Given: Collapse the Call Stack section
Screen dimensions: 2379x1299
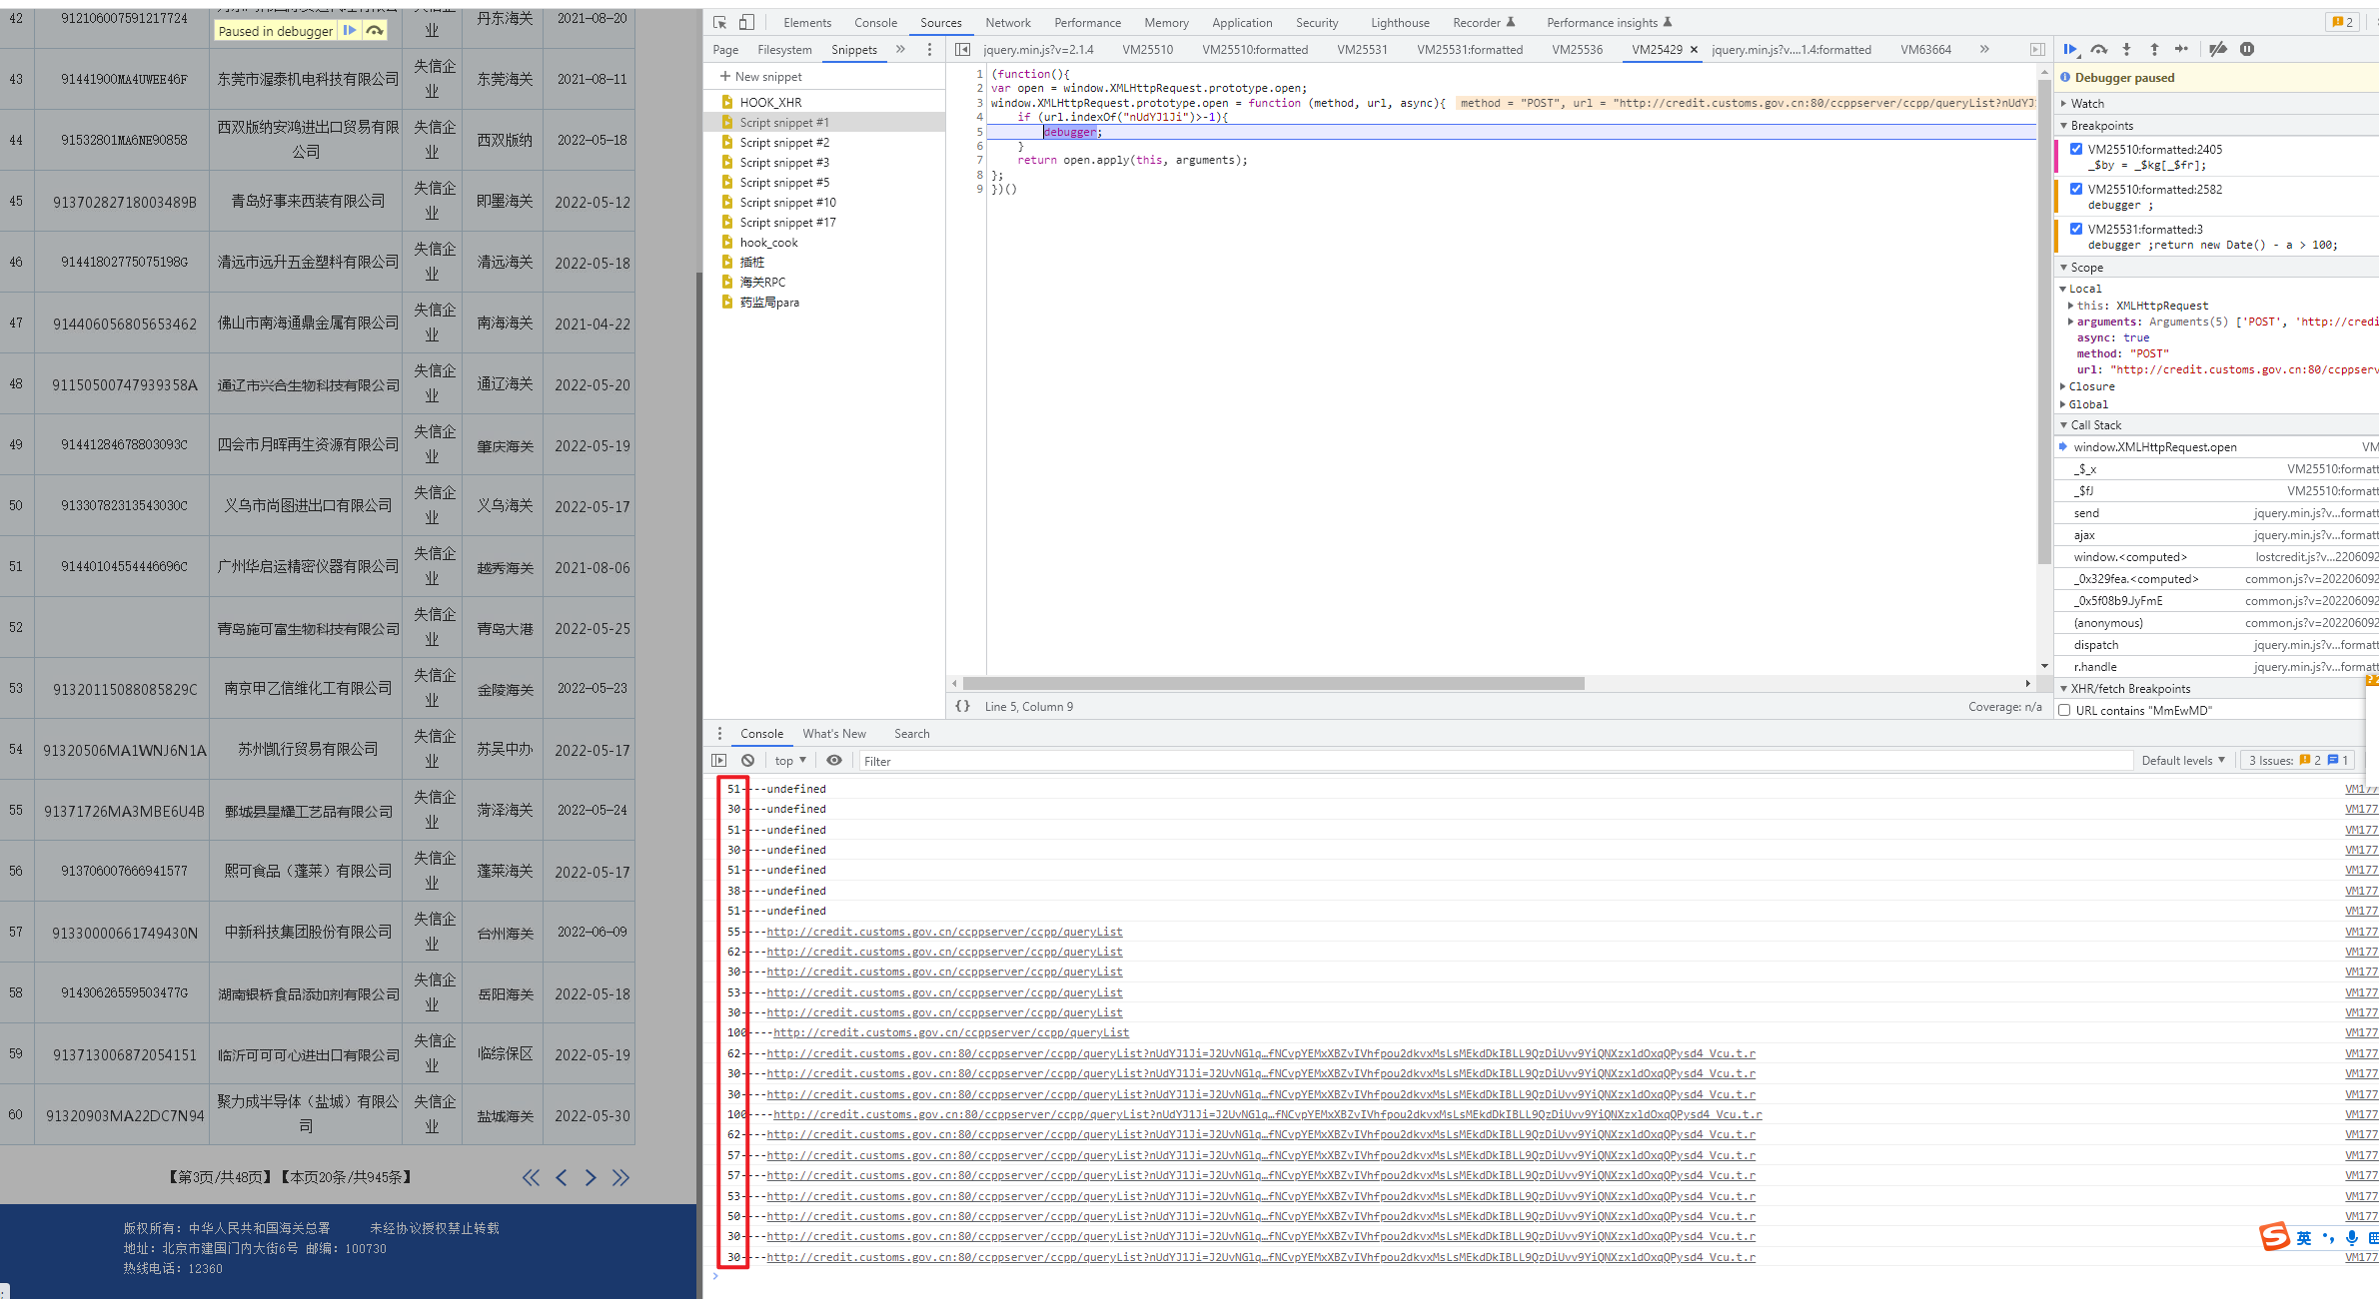Looking at the screenshot, I should 2095,424.
